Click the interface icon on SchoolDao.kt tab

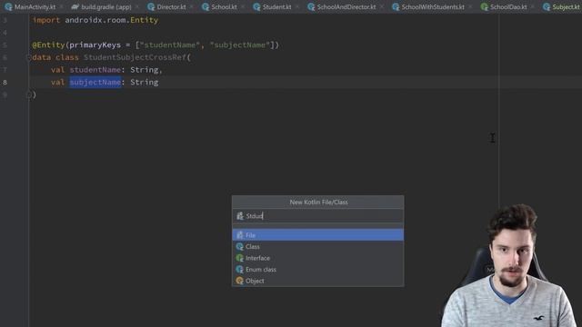484,6
